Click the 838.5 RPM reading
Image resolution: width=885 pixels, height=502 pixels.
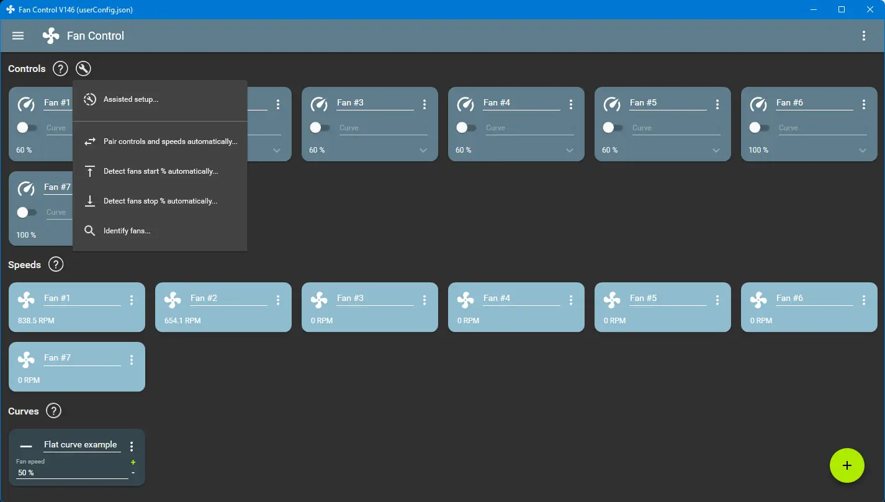coord(35,321)
